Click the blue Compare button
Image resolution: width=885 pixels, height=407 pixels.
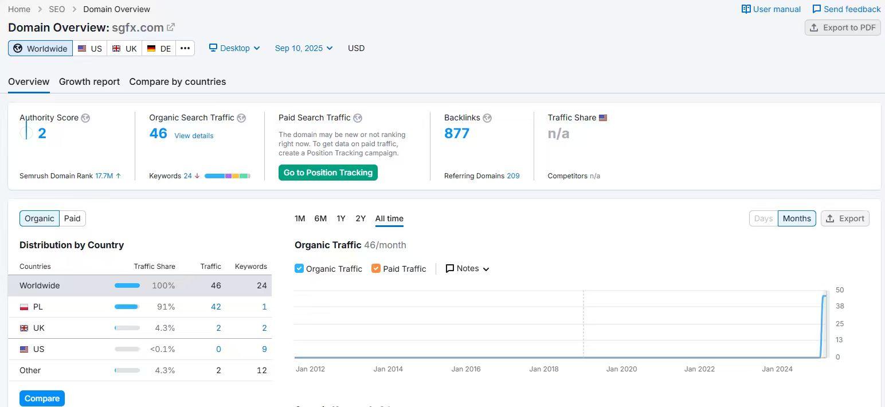pos(42,398)
